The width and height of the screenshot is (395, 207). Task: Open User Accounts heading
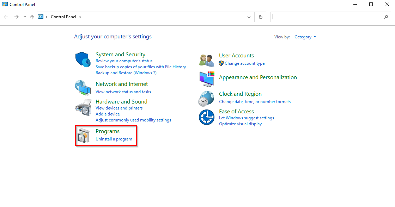coord(236,56)
